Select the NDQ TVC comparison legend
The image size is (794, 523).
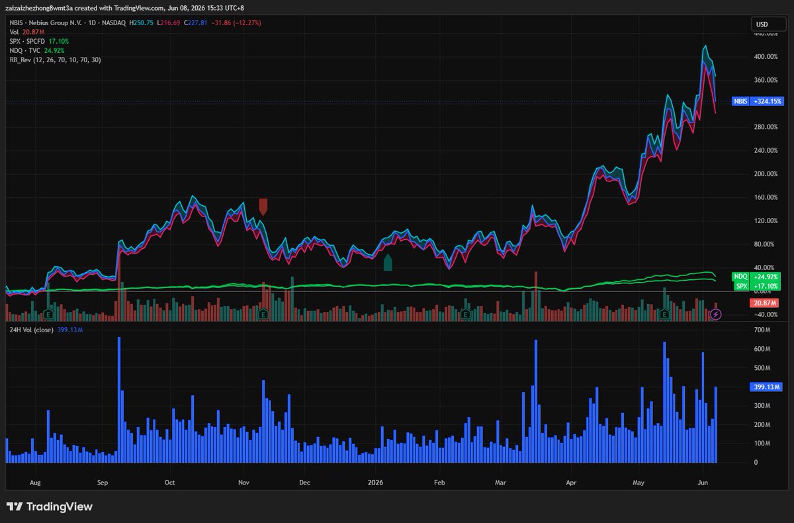pyautogui.click(x=36, y=50)
